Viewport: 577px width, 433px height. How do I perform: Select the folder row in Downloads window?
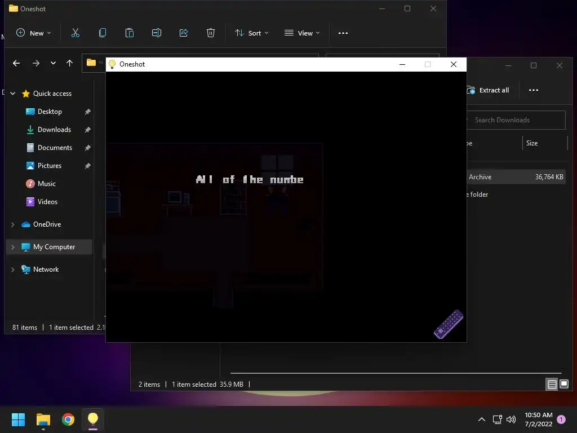pyautogui.click(x=516, y=195)
